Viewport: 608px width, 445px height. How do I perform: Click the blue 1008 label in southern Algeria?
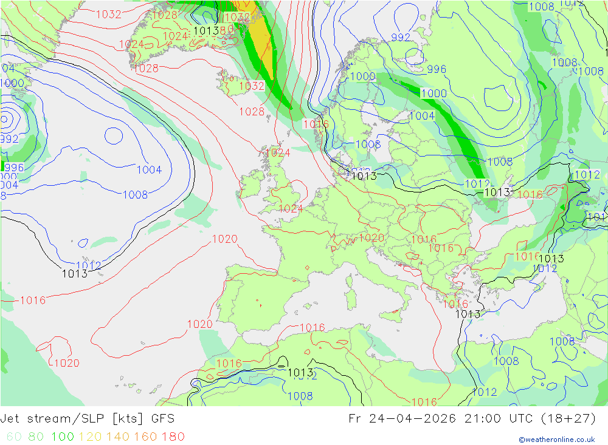pos(300,396)
